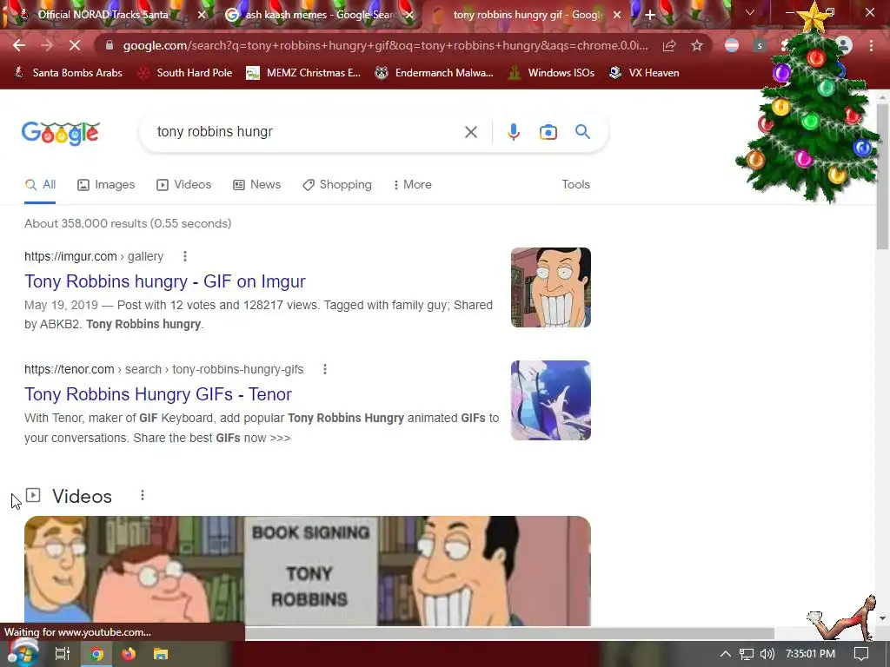Search by image with camera icon
The width and height of the screenshot is (890, 667).
coord(548,132)
